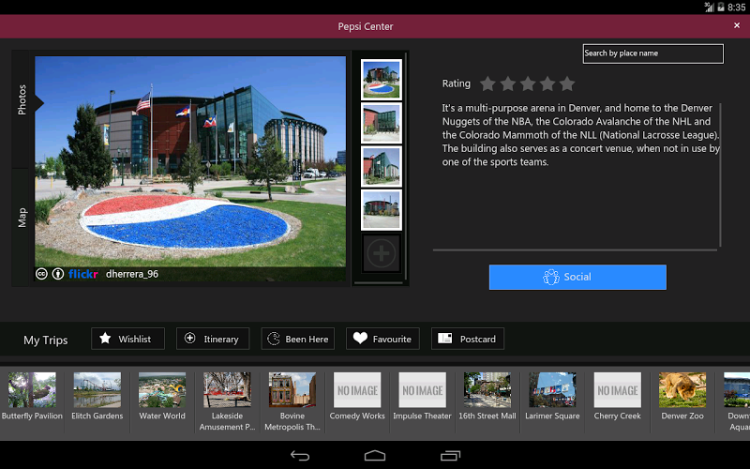The width and height of the screenshot is (750, 469).
Task: Open Lakeside Amusement Park place
Action: click(x=227, y=402)
